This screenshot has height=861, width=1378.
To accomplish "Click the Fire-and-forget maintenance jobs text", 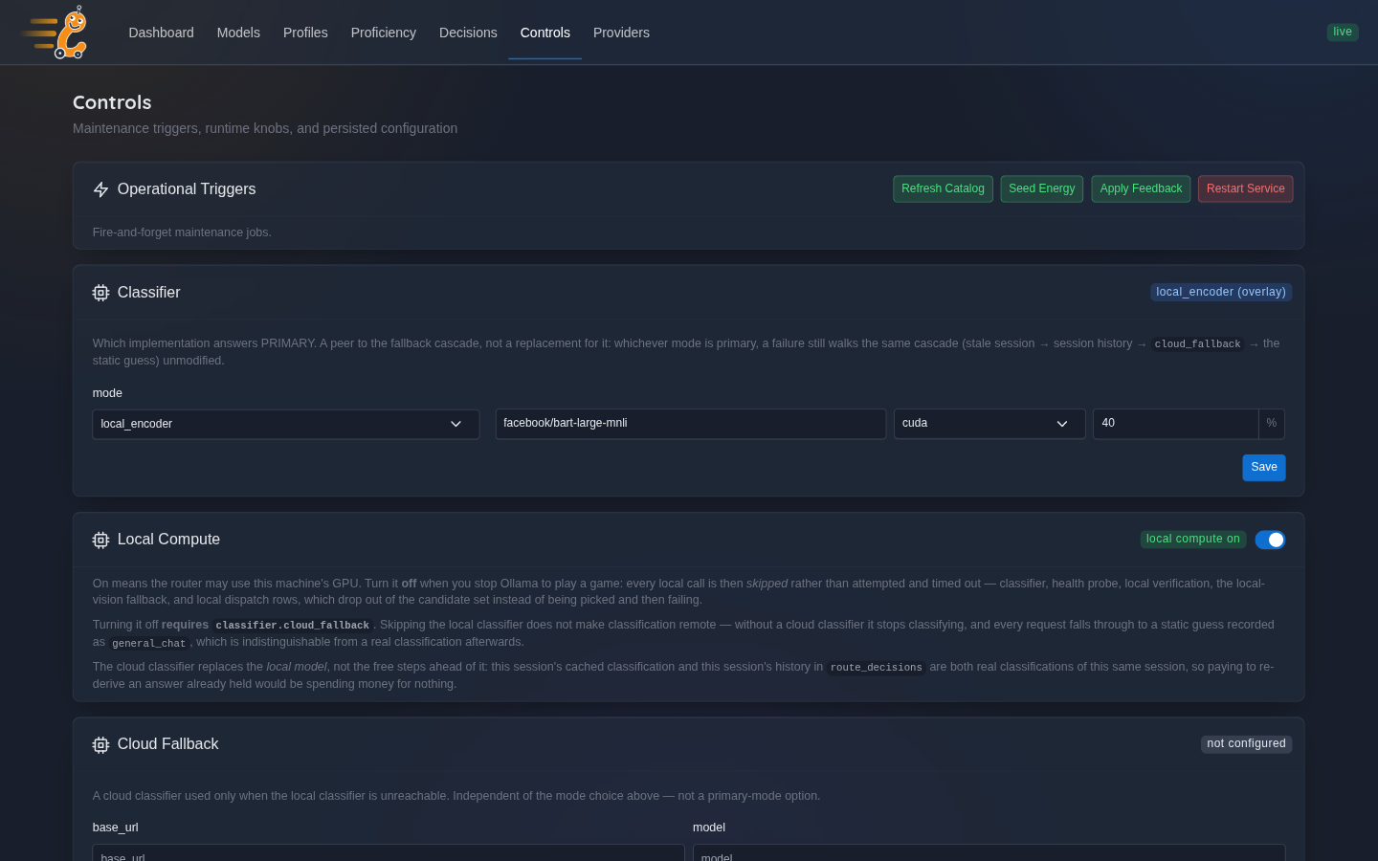I will pyautogui.click(x=182, y=232).
